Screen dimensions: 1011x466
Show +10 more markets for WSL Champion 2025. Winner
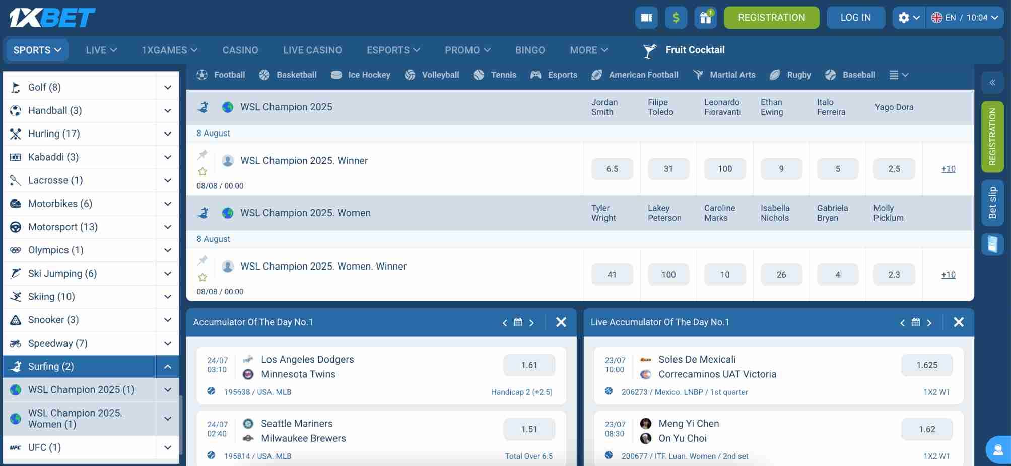(x=949, y=169)
